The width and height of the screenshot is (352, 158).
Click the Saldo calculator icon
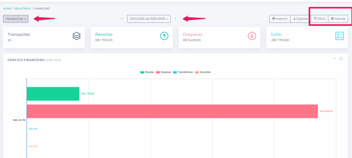[339, 36]
